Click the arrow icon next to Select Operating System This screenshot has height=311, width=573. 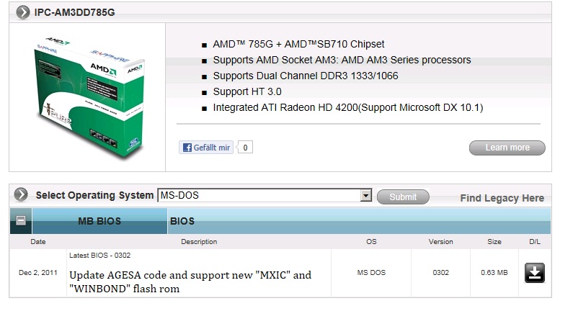point(21,194)
